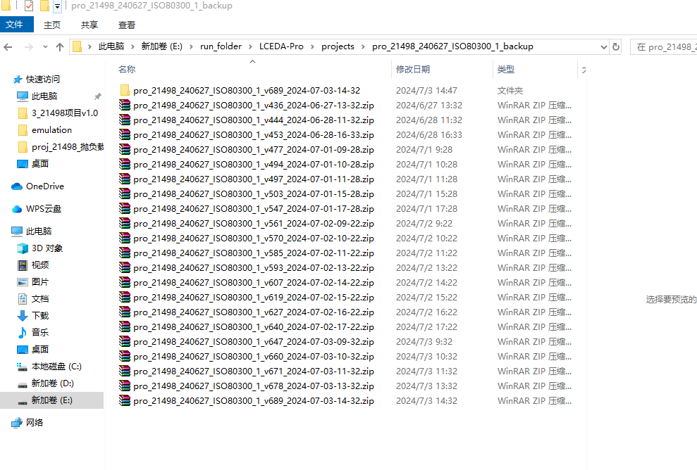Open the proj_21498 sidebar folder
Viewport: 697px width, 470px height.
click(x=68, y=147)
